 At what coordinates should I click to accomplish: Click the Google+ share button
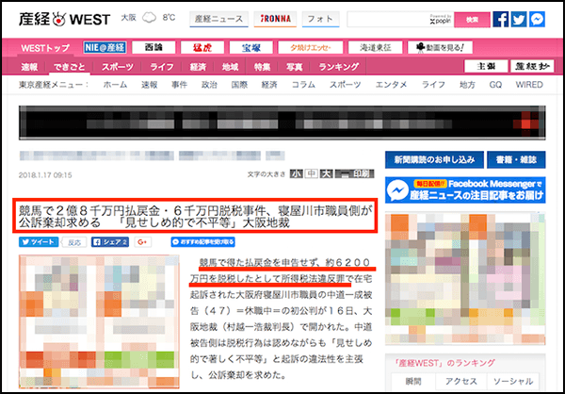coord(143,241)
